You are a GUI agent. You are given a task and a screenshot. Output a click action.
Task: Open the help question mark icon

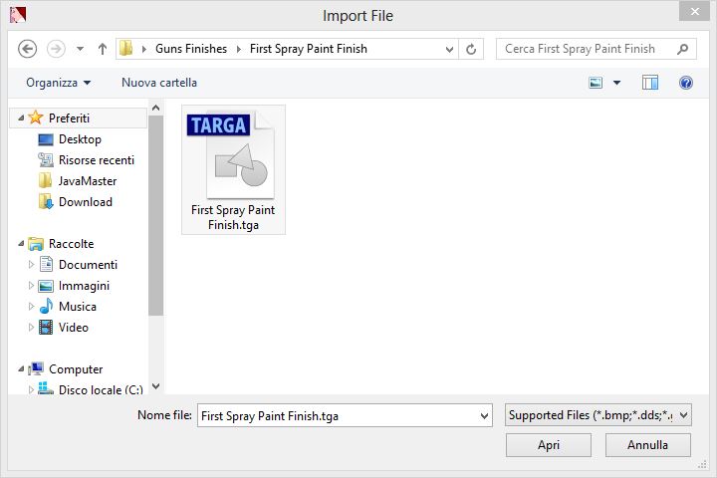tap(686, 83)
